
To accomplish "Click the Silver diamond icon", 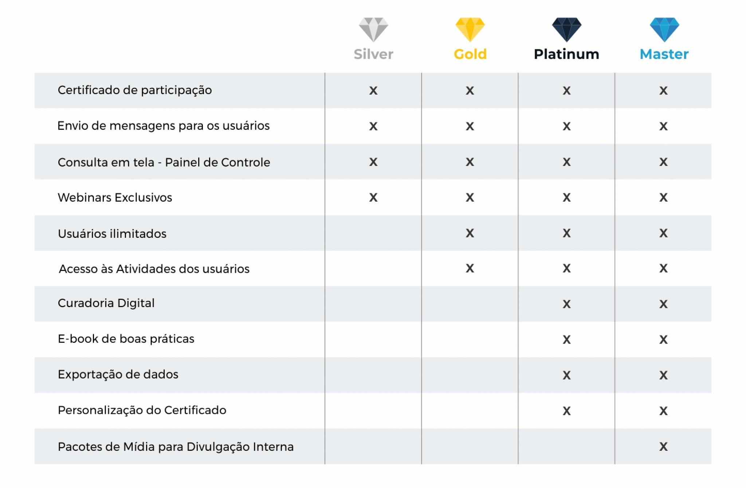I will tap(373, 30).
